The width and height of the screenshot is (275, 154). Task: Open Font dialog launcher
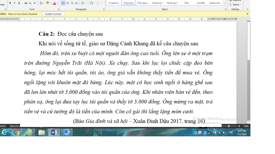tap(58, 9)
